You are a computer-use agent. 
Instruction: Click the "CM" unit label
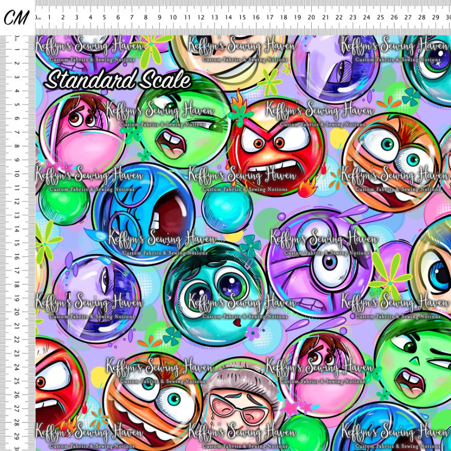[x=16, y=17]
